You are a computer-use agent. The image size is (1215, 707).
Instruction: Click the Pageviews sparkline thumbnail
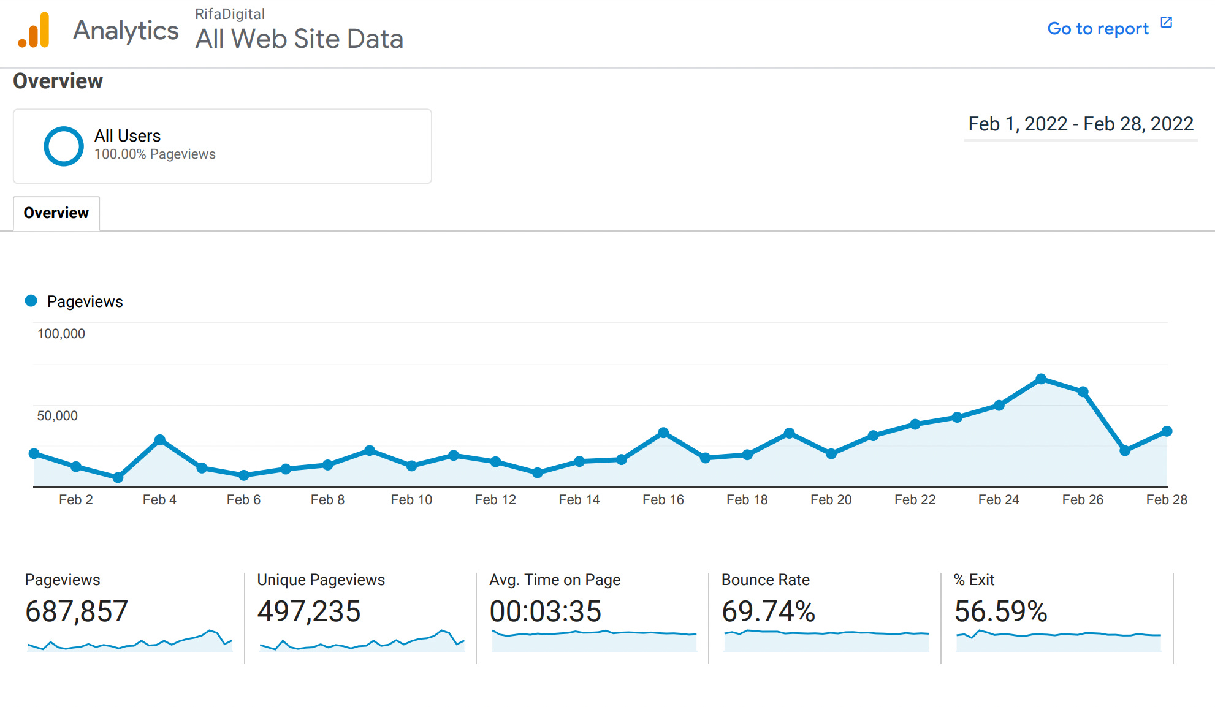pos(130,640)
